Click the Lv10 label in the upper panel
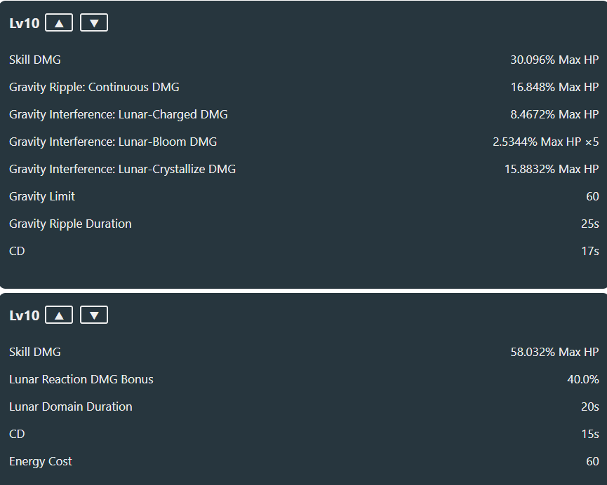607x485 pixels. 25,23
